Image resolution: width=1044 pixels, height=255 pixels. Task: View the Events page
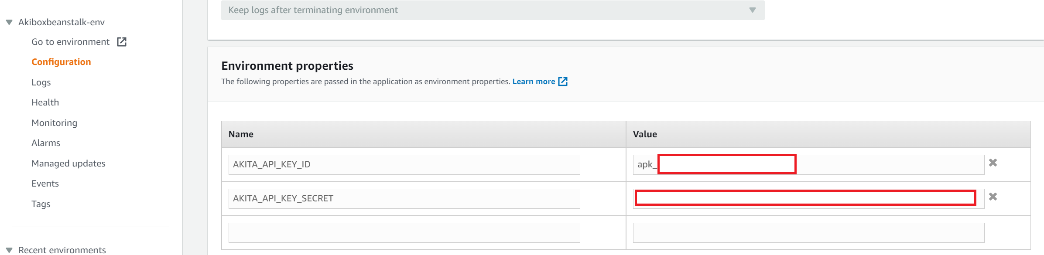45,184
